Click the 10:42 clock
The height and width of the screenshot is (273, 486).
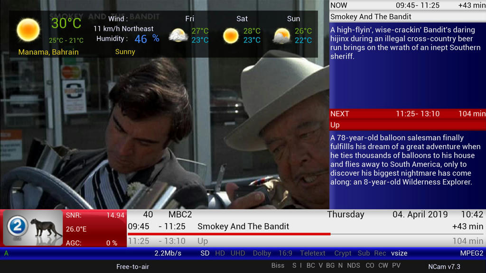[x=472, y=215]
